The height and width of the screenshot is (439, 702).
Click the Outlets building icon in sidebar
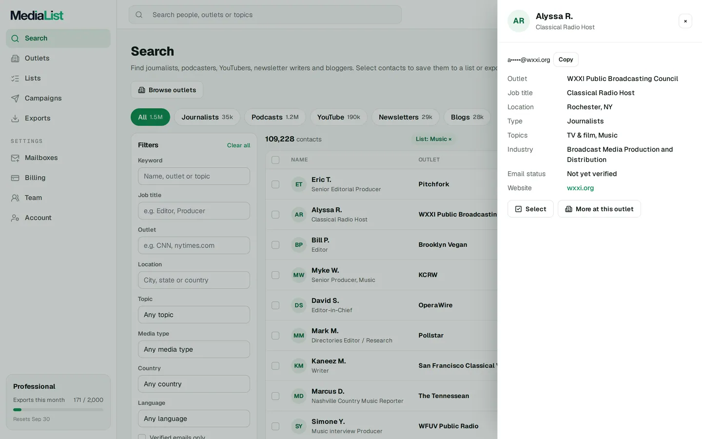(x=15, y=59)
